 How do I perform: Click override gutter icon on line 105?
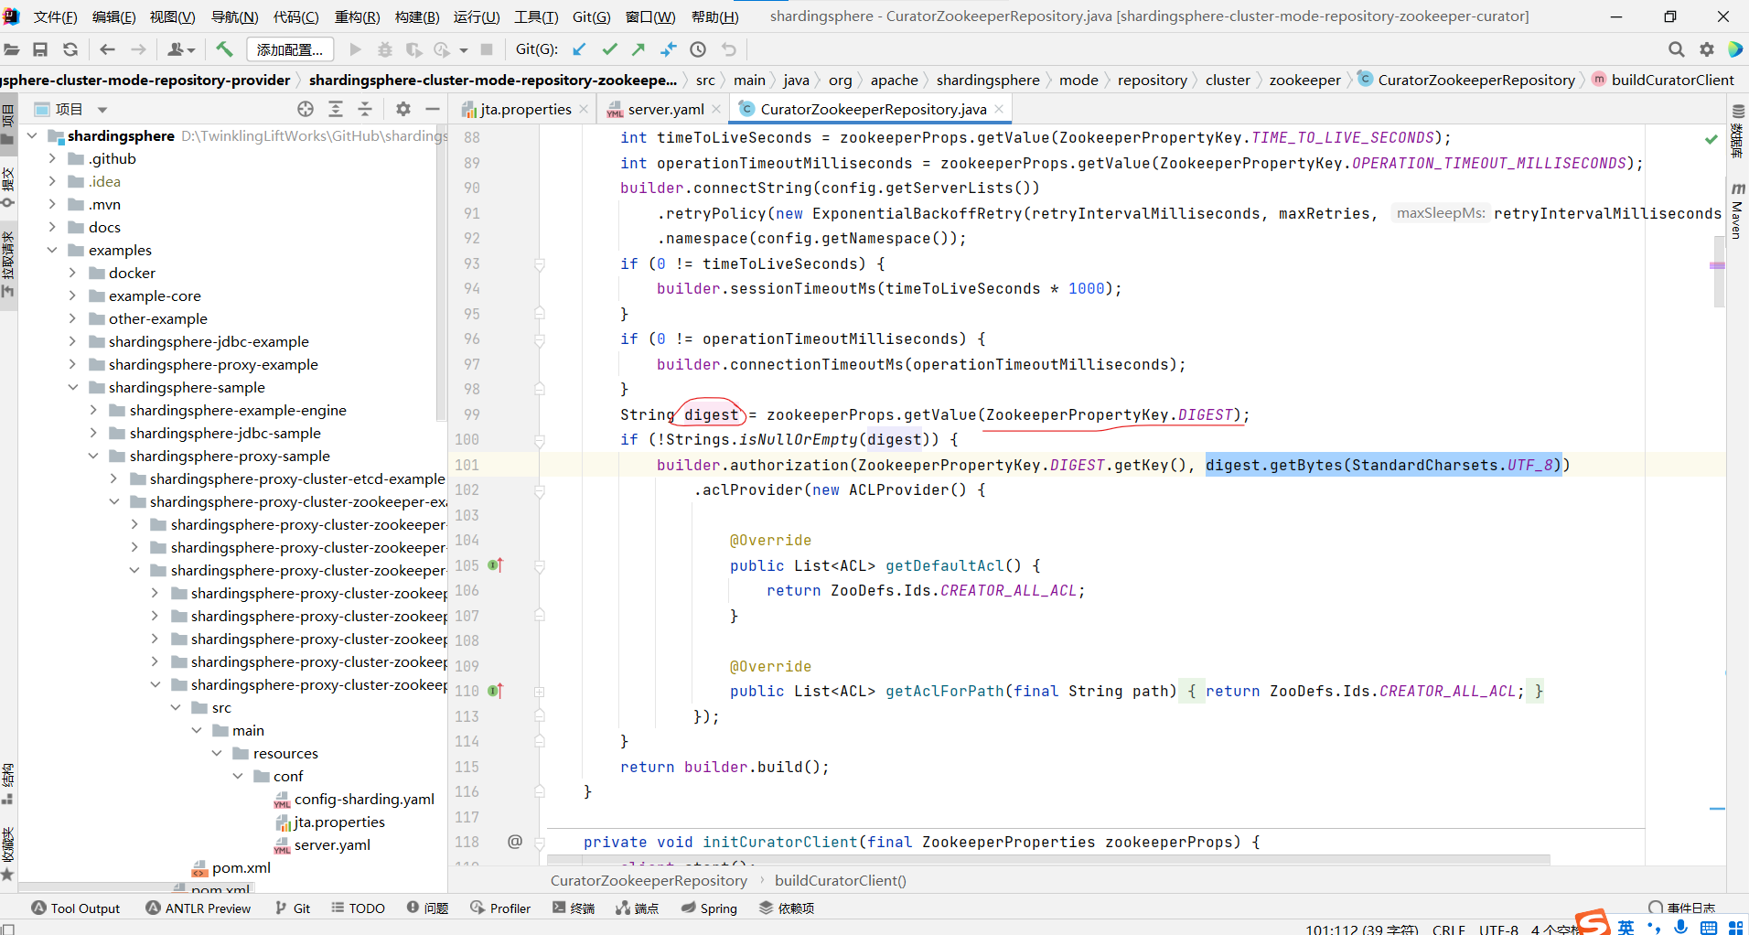(495, 565)
